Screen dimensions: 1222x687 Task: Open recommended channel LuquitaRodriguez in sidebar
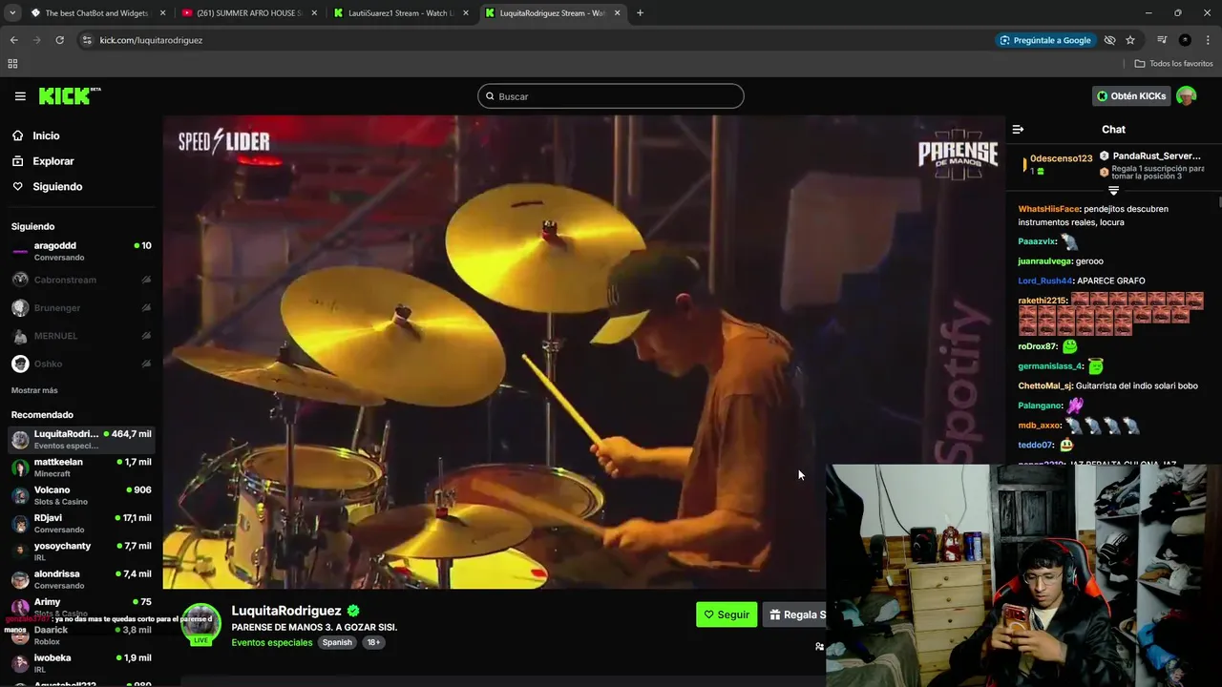tap(81, 439)
